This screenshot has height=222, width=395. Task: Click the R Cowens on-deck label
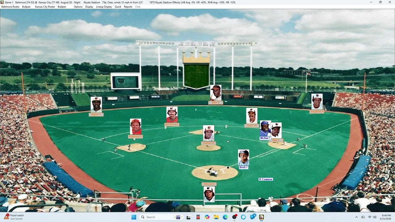(x=266, y=179)
